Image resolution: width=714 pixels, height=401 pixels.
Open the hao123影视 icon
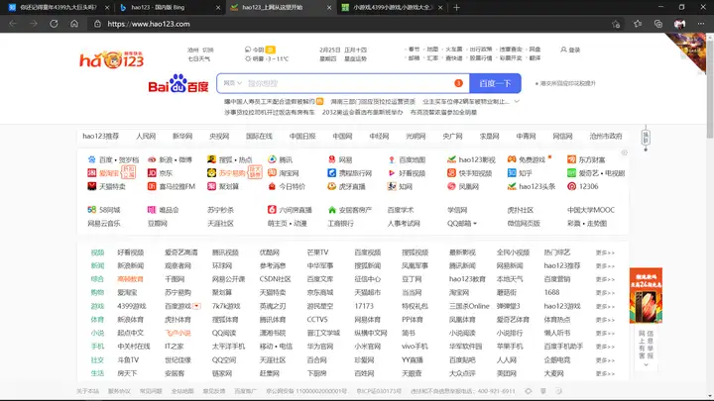point(452,159)
